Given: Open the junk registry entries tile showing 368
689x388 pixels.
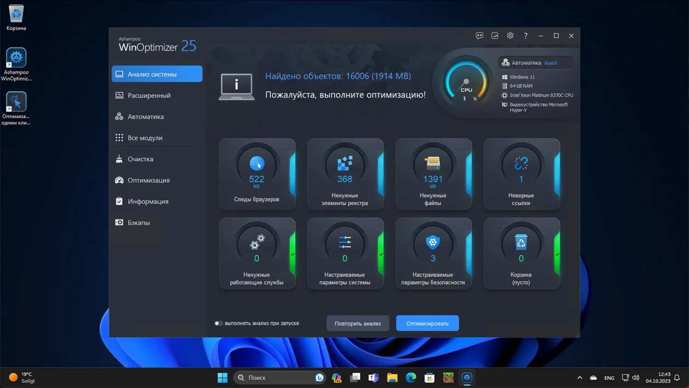Looking at the screenshot, I should (x=344, y=174).
